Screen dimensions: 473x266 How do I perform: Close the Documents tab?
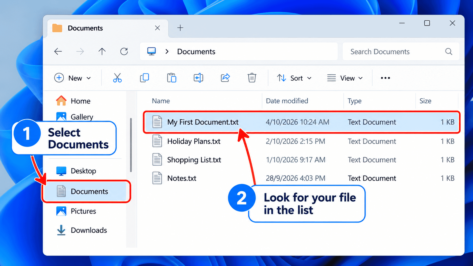(158, 28)
